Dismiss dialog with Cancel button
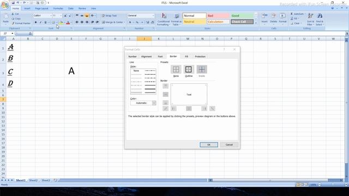349x196 pixels. (x=229, y=145)
